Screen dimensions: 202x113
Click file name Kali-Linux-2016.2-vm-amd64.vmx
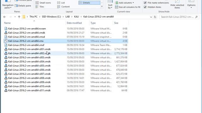[26, 41]
